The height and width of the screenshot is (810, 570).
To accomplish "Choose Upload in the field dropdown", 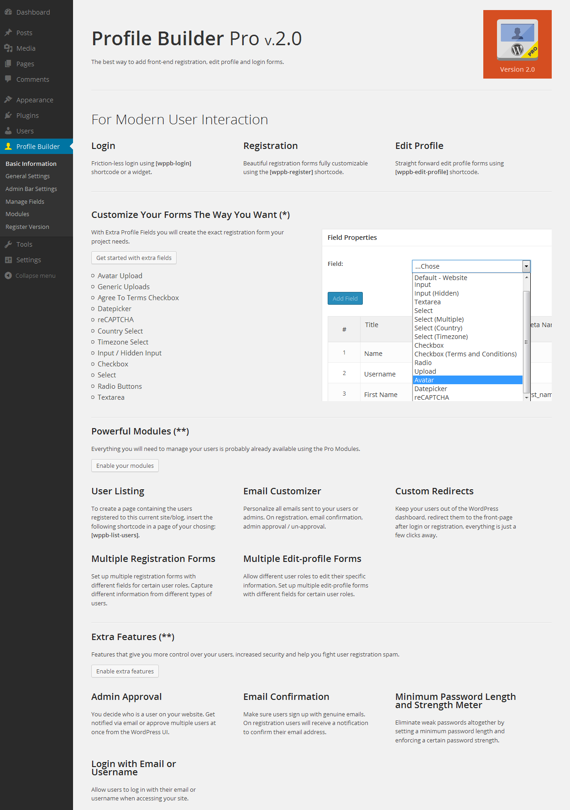I will tap(467, 371).
